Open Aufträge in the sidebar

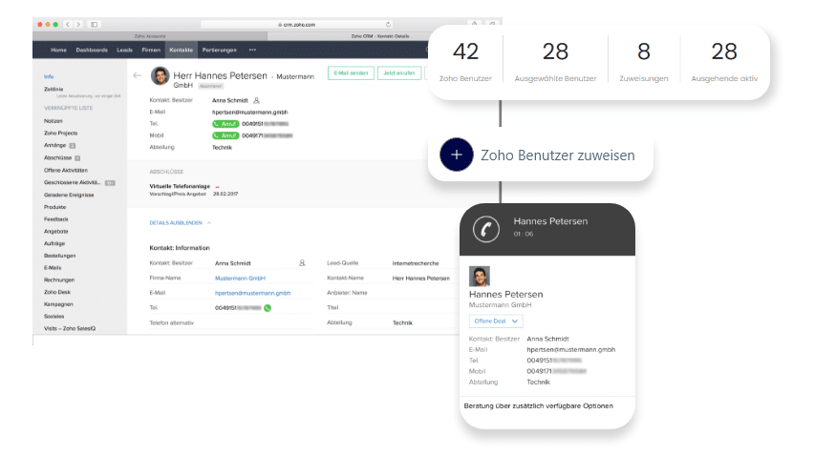tap(54, 243)
